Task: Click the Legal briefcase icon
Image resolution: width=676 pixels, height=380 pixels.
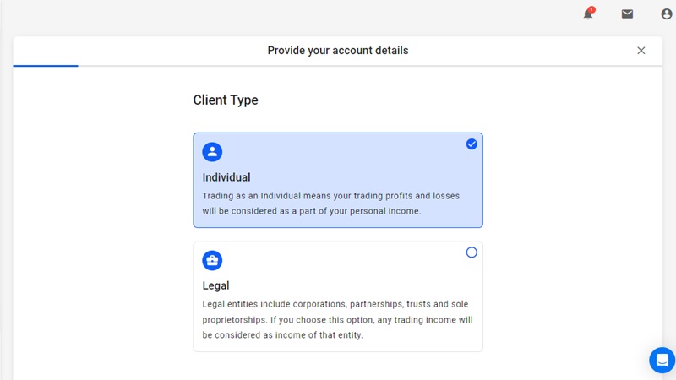Action: point(212,260)
